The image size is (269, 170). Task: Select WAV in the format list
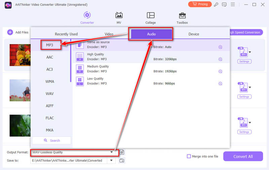point(49,94)
